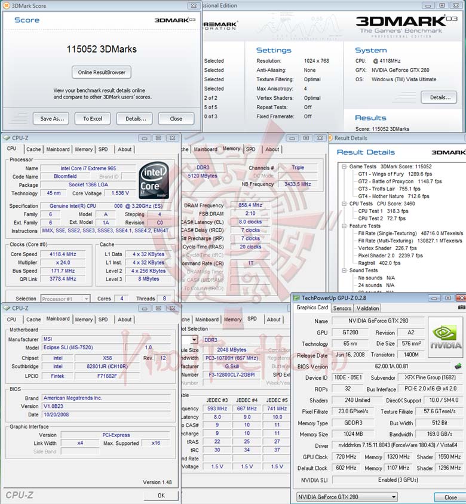Viewport: 466px width, 504px height.
Task: Select the 'GT4 - Mother Nature' result row
Action: pos(394,196)
